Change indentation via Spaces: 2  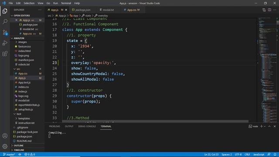coord(227,154)
